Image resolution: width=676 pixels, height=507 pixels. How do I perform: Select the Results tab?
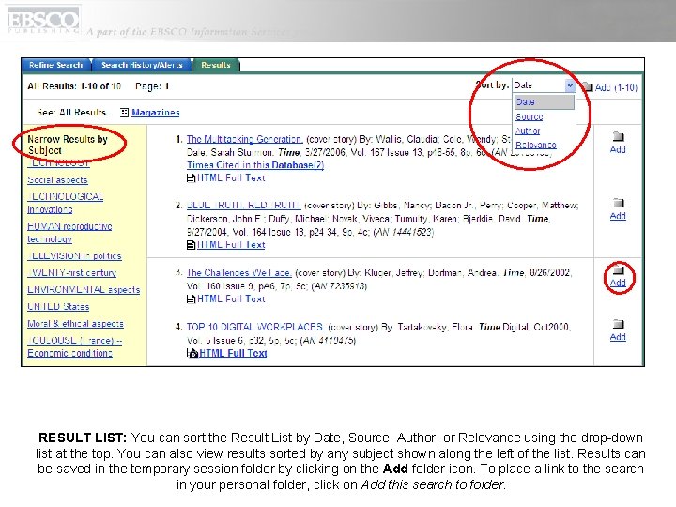(x=216, y=65)
